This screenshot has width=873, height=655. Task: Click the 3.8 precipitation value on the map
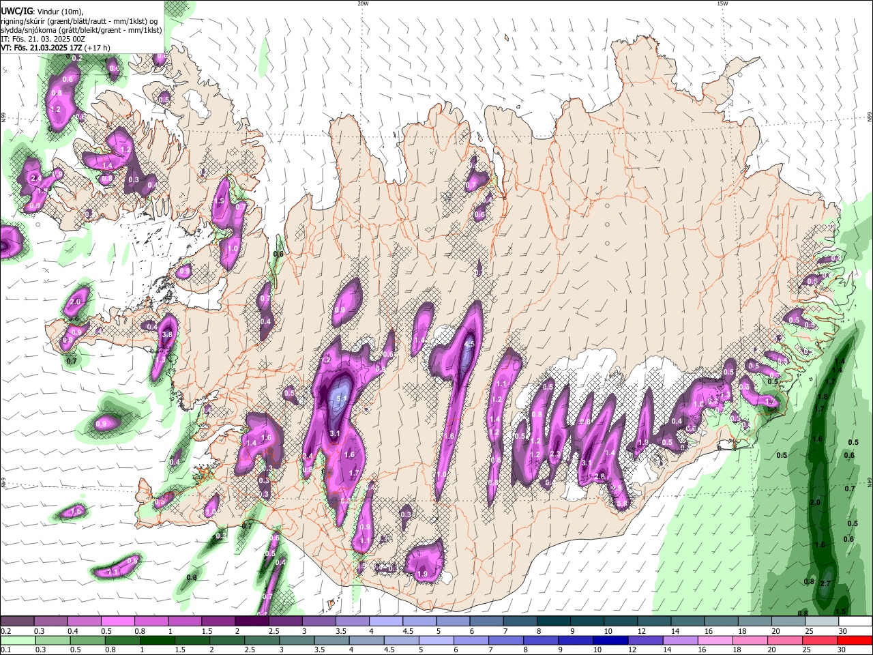point(167,335)
